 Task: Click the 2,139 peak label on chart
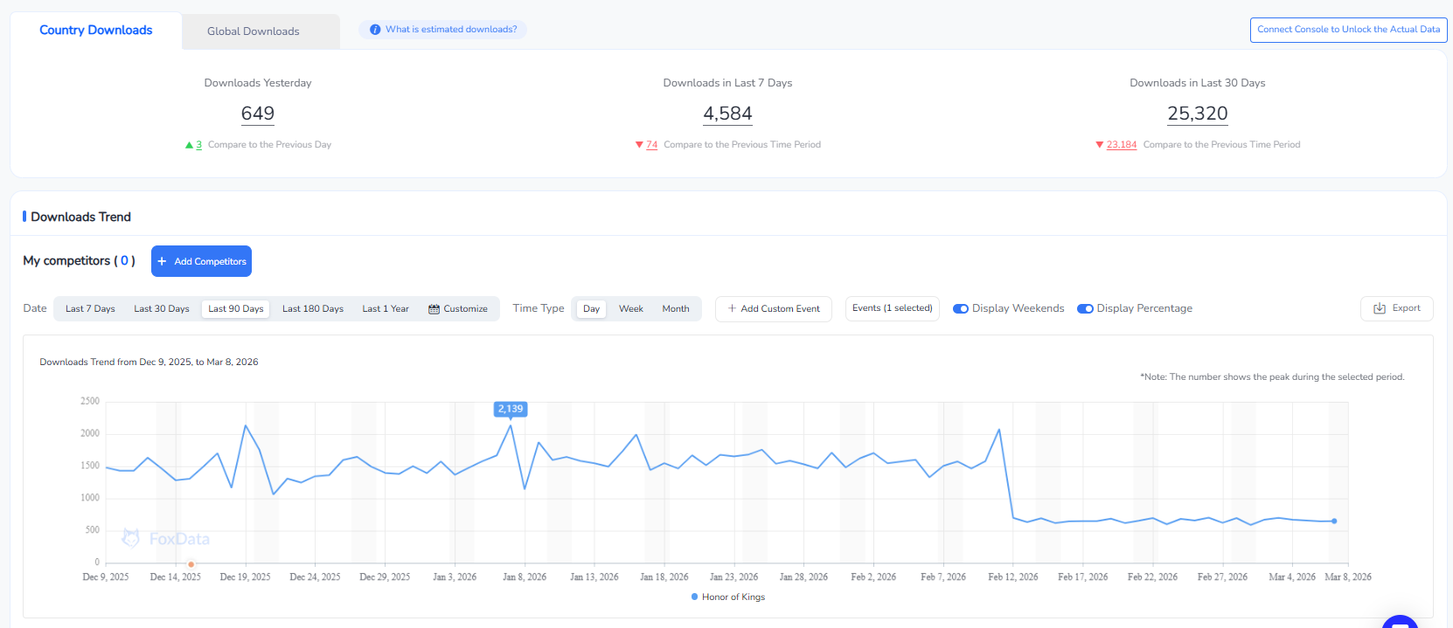click(x=511, y=409)
